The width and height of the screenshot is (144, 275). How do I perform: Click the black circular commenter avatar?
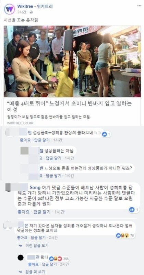pyautogui.click(x=21, y=257)
